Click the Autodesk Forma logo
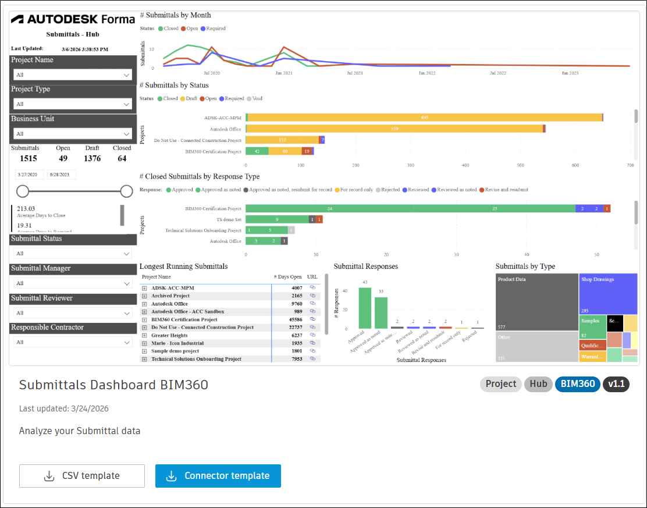Screen dimensions: 647x508 click(73, 19)
